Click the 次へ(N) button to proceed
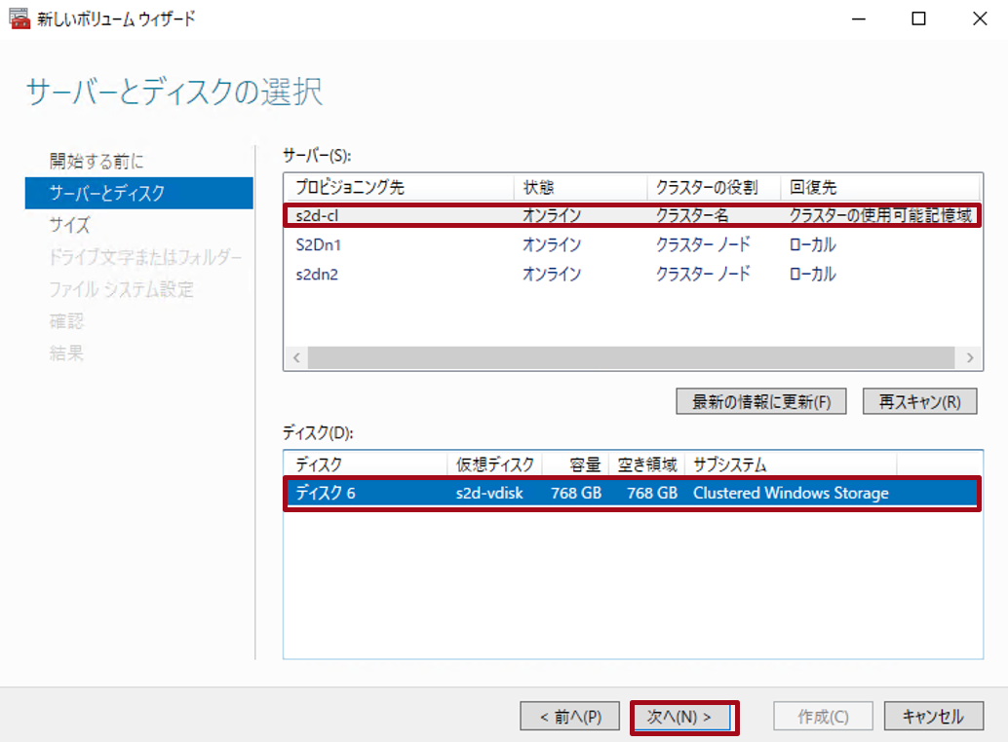The height and width of the screenshot is (742, 1008). (x=684, y=716)
